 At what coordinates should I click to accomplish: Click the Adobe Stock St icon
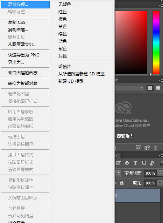(139, 148)
